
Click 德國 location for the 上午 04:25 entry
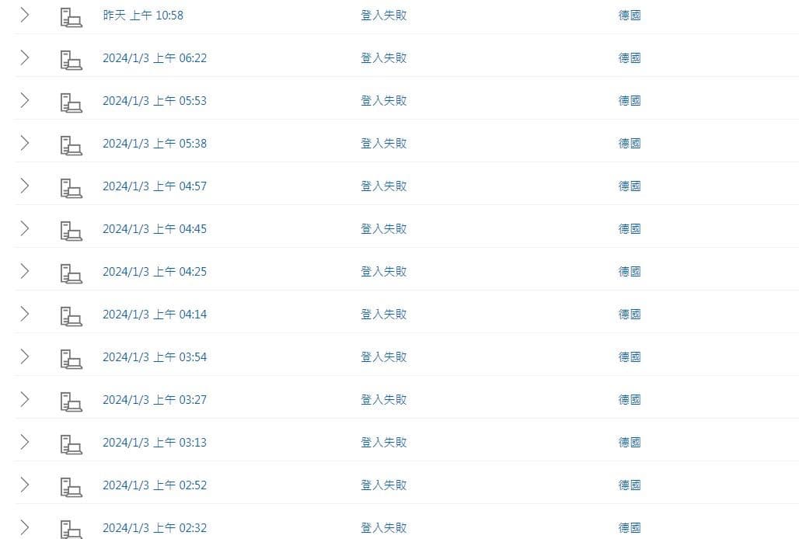point(630,272)
